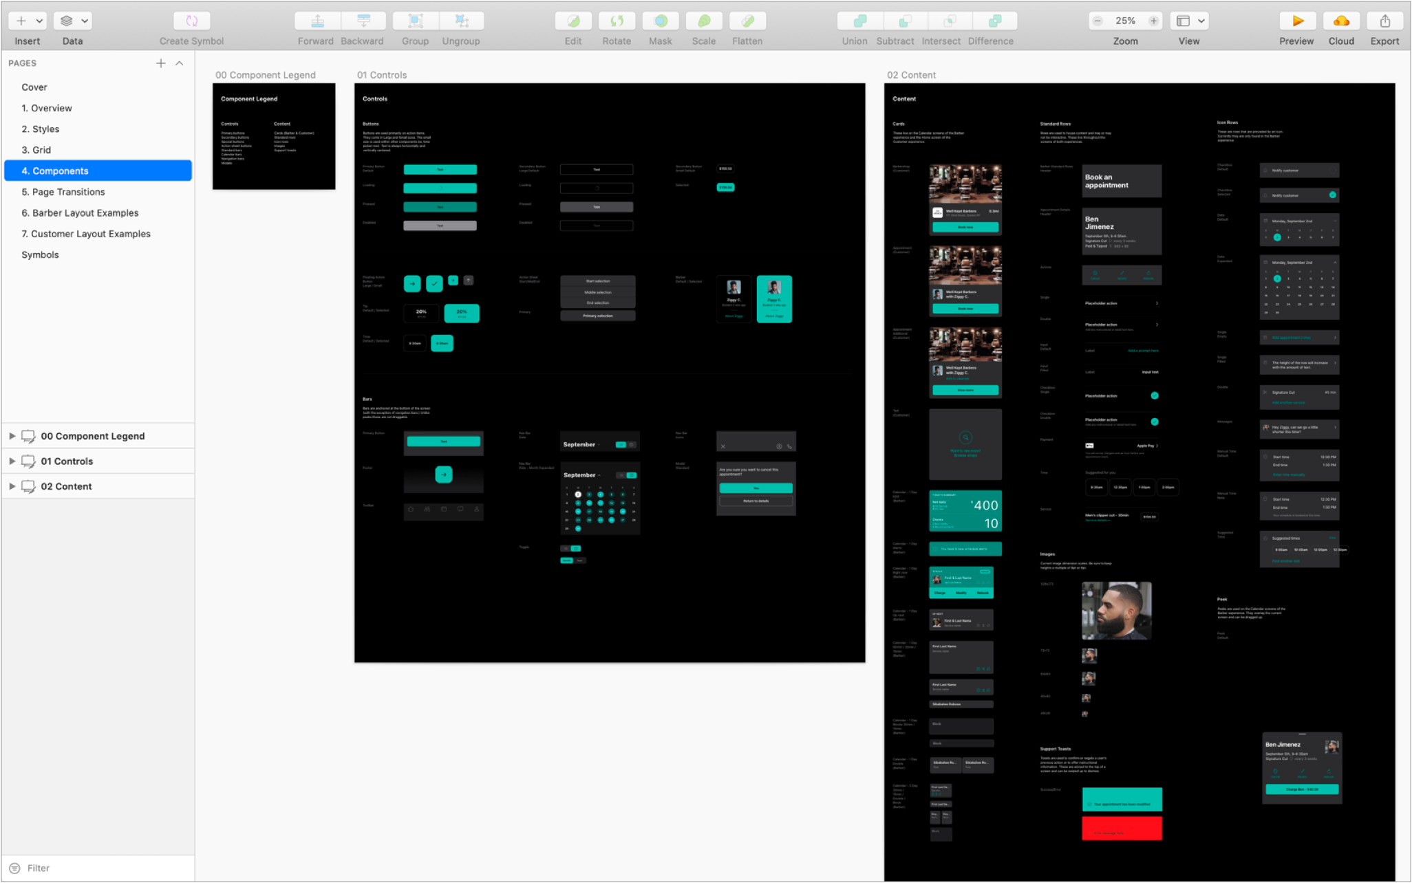Expand the 02 Content artboard layer
The height and width of the screenshot is (883, 1412).
point(12,486)
